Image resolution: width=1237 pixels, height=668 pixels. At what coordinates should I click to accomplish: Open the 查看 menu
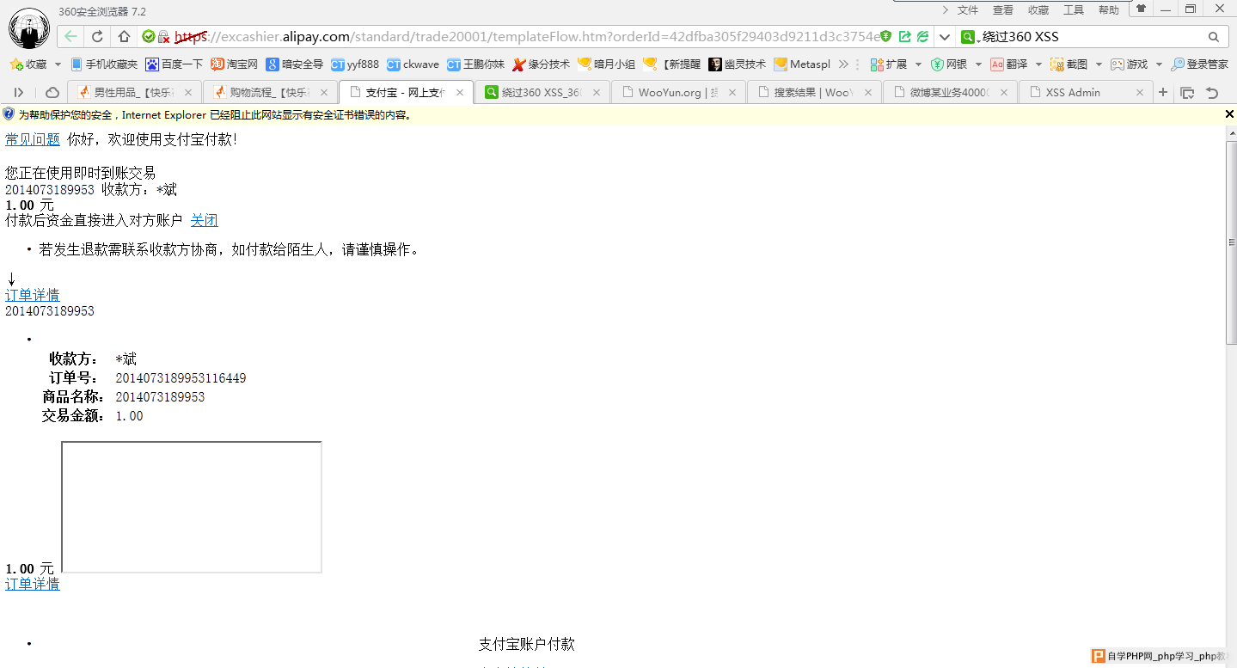click(x=1003, y=10)
